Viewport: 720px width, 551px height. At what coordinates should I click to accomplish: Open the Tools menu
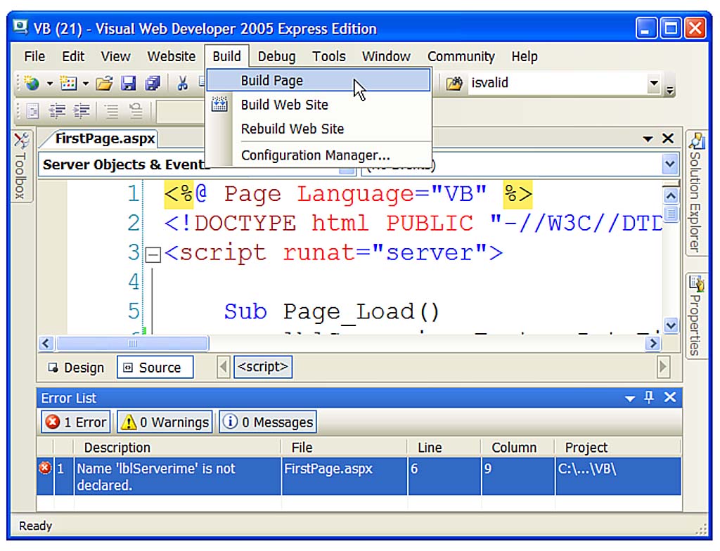coord(329,56)
